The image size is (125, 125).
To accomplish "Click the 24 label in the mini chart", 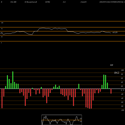I will (x=81, y=121).
